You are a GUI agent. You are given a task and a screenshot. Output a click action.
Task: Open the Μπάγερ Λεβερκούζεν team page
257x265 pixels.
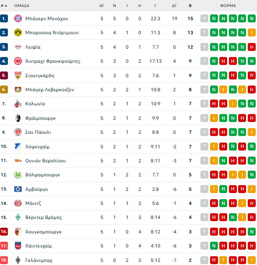tap(50, 90)
